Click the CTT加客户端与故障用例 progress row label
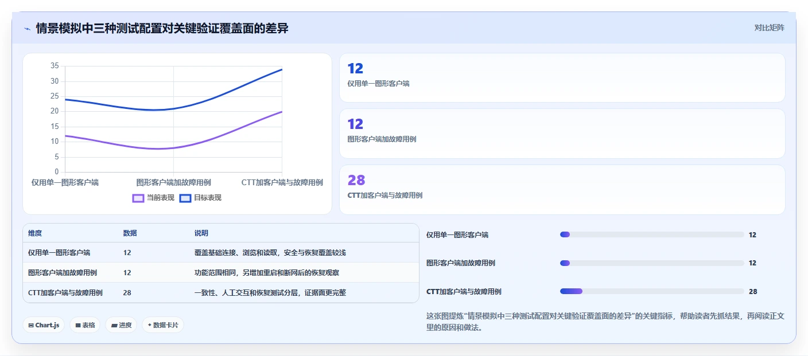Viewport: 808px width, 356px height. click(464, 292)
